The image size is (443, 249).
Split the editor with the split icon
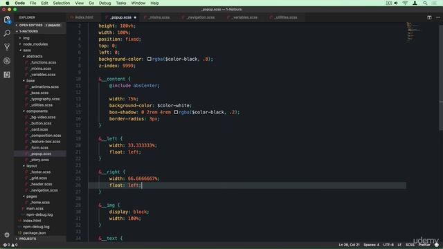click(429, 17)
